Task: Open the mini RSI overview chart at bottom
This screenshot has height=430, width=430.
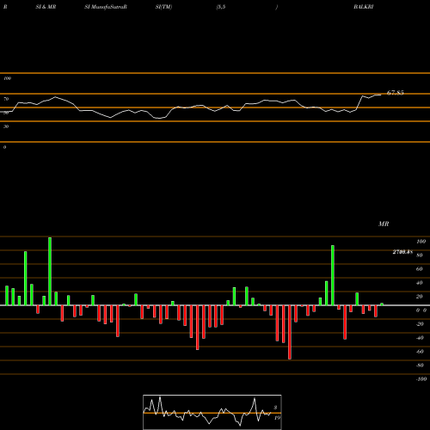Action: pos(212,412)
